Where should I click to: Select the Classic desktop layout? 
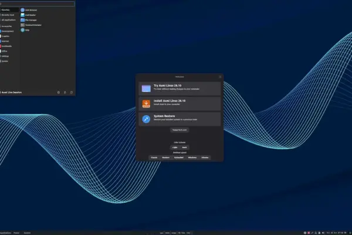click(x=154, y=157)
